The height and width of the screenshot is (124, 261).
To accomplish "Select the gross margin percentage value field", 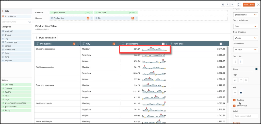I will click(x=15, y=103).
